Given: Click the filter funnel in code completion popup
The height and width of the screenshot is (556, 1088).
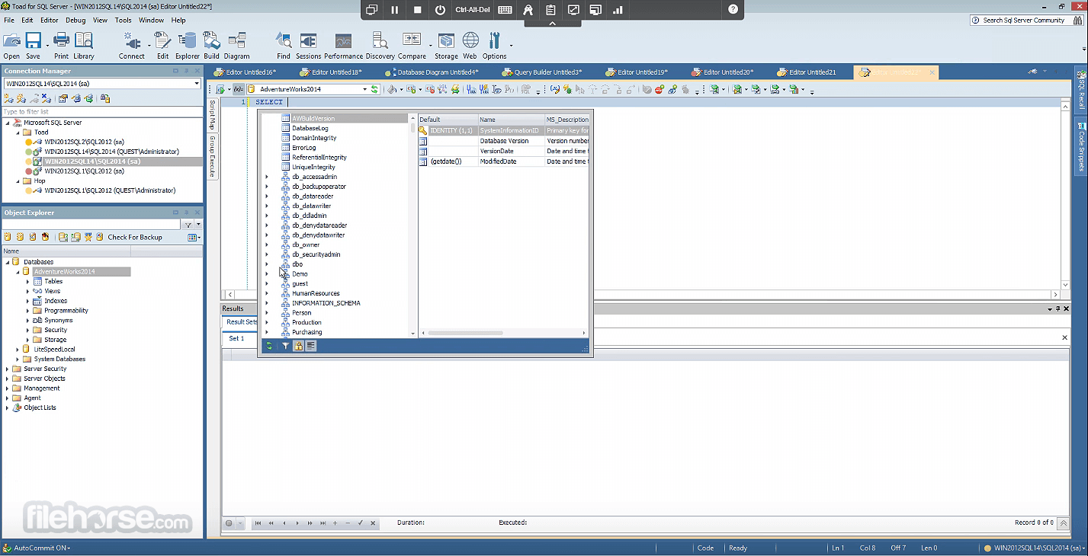Looking at the screenshot, I should pos(286,346).
